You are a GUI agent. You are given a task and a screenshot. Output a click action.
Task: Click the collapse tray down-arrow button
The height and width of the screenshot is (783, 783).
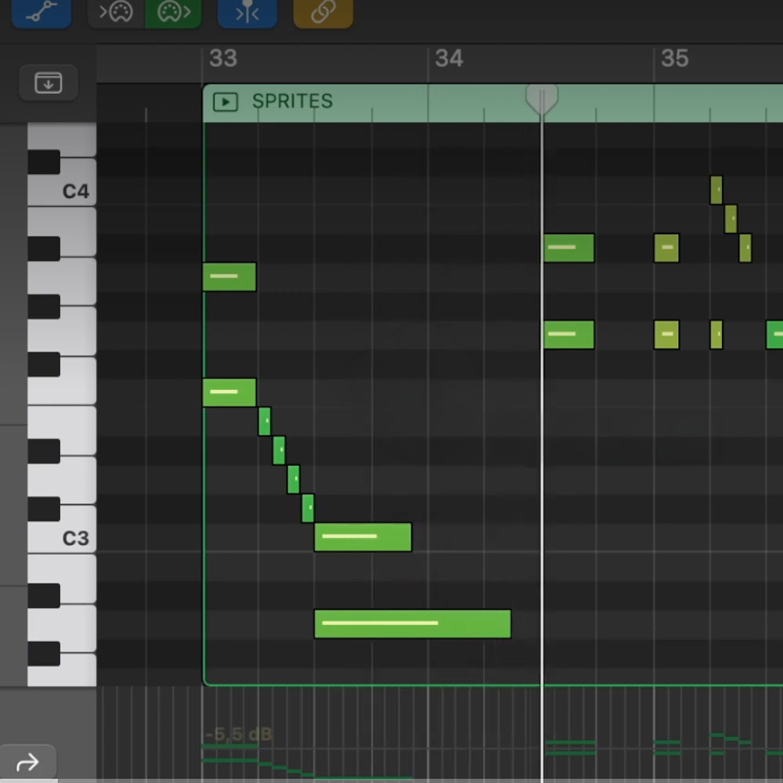click(49, 82)
